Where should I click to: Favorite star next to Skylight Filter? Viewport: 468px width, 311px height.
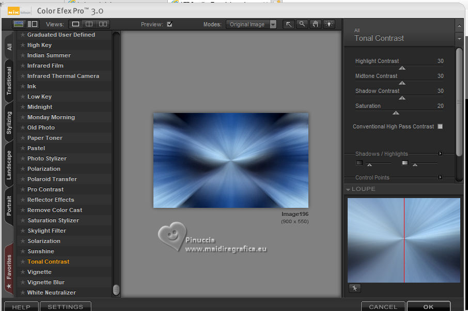(x=23, y=231)
